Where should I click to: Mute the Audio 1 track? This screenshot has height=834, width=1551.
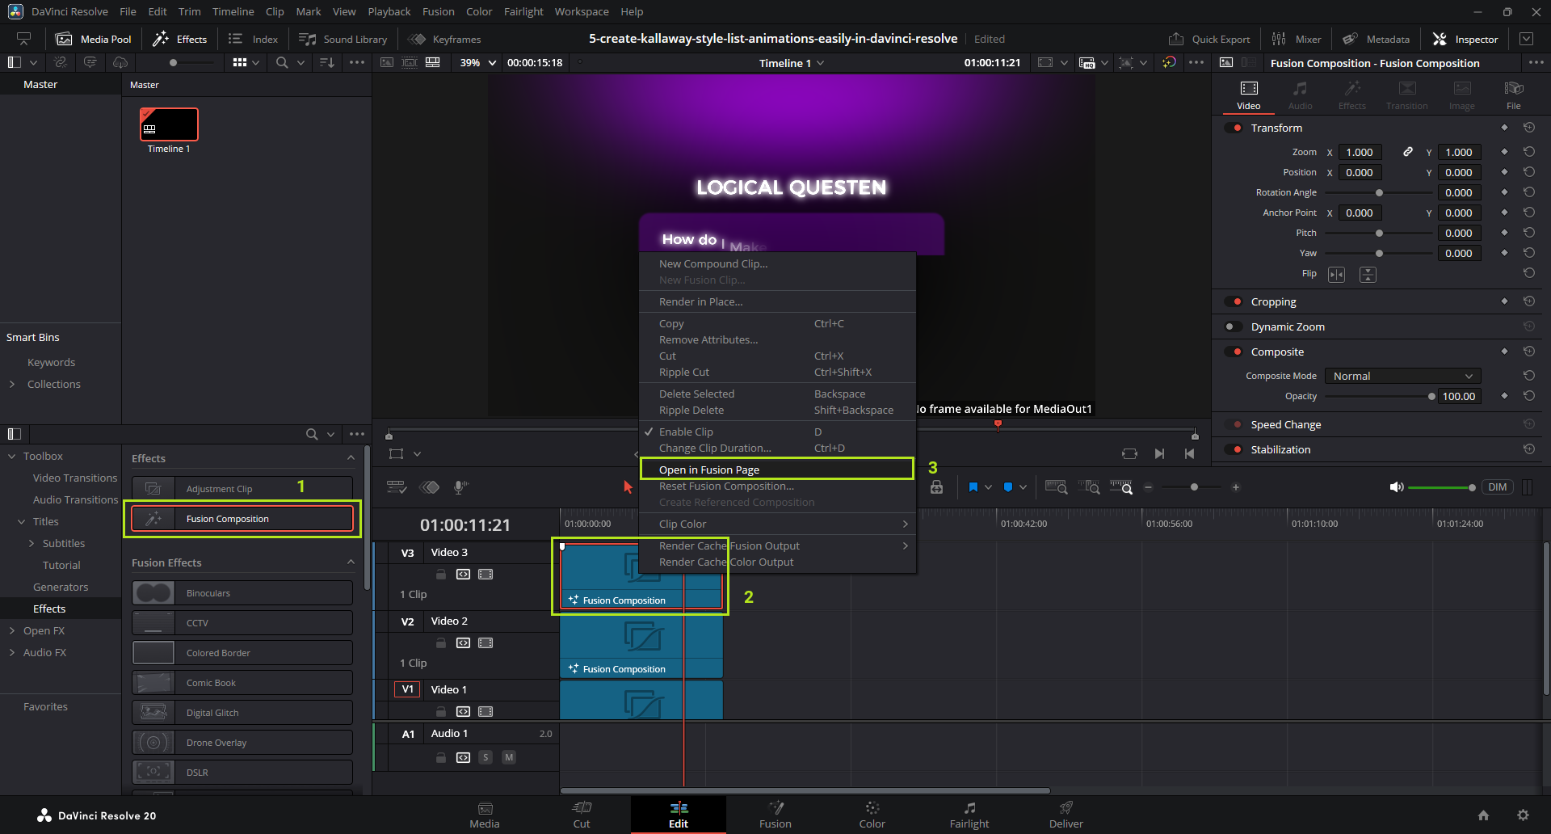pos(509,757)
